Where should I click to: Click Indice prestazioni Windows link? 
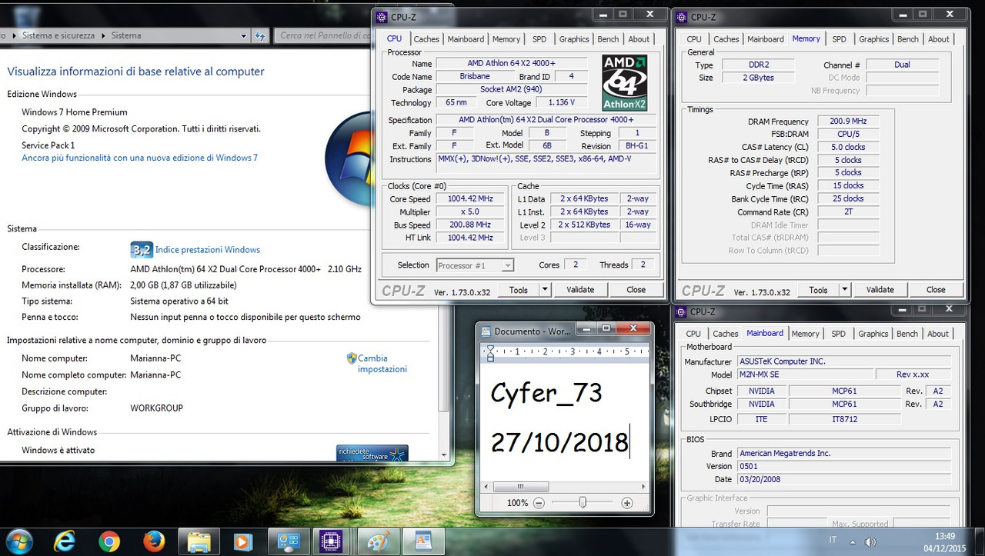[x=208, y=249]
